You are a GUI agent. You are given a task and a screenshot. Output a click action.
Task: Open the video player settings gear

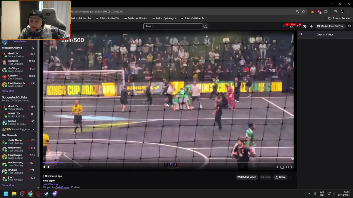(277, 167)
